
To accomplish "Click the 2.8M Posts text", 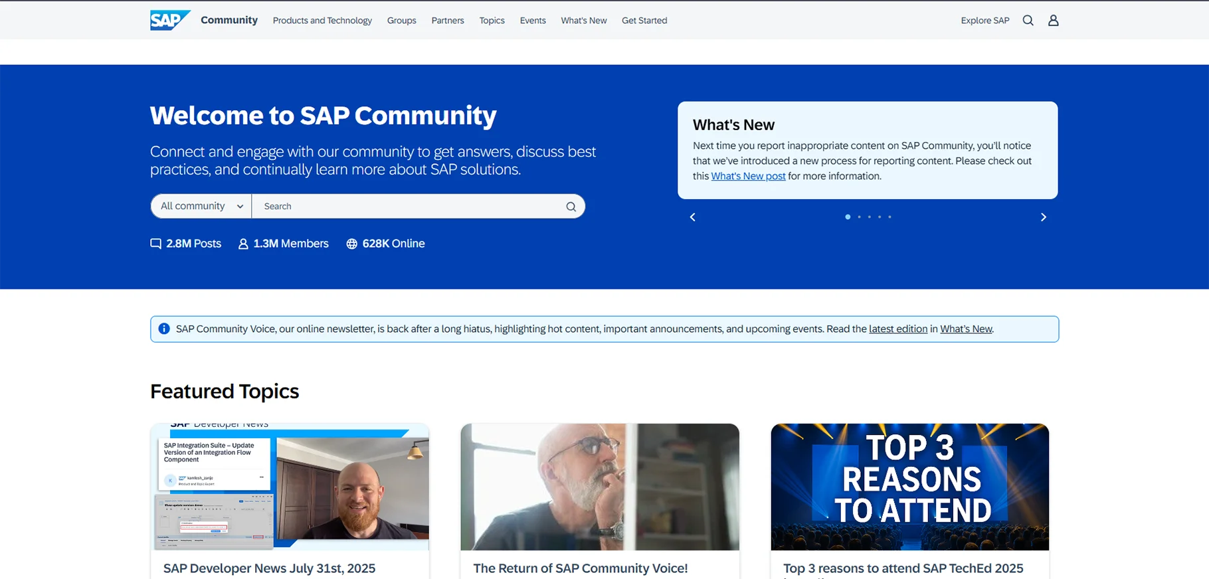I will point(194,244).
